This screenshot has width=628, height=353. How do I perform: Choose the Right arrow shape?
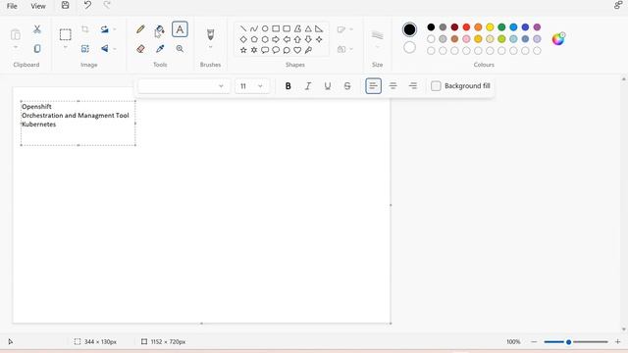[x=276, y=39]
